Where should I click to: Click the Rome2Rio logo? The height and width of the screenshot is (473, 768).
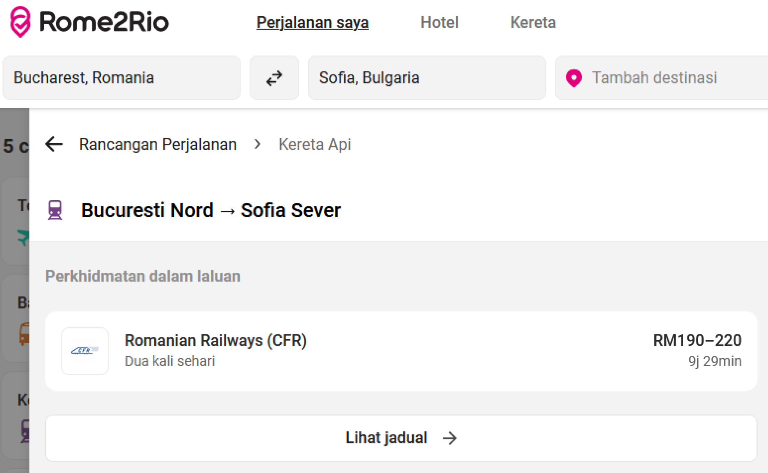pyautogui.click(x=90, y=22)
